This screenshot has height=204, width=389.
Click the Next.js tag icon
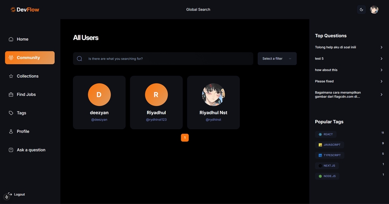tap(320, 166)
